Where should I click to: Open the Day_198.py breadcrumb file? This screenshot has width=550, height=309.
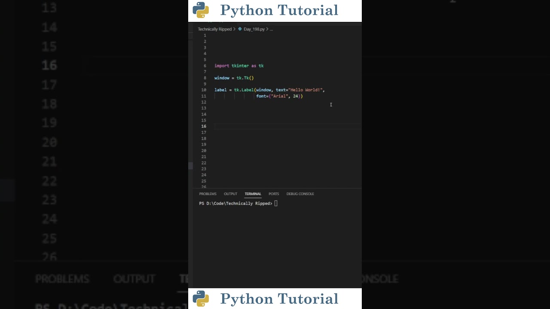pyautogui.click(x=254, y=29)
